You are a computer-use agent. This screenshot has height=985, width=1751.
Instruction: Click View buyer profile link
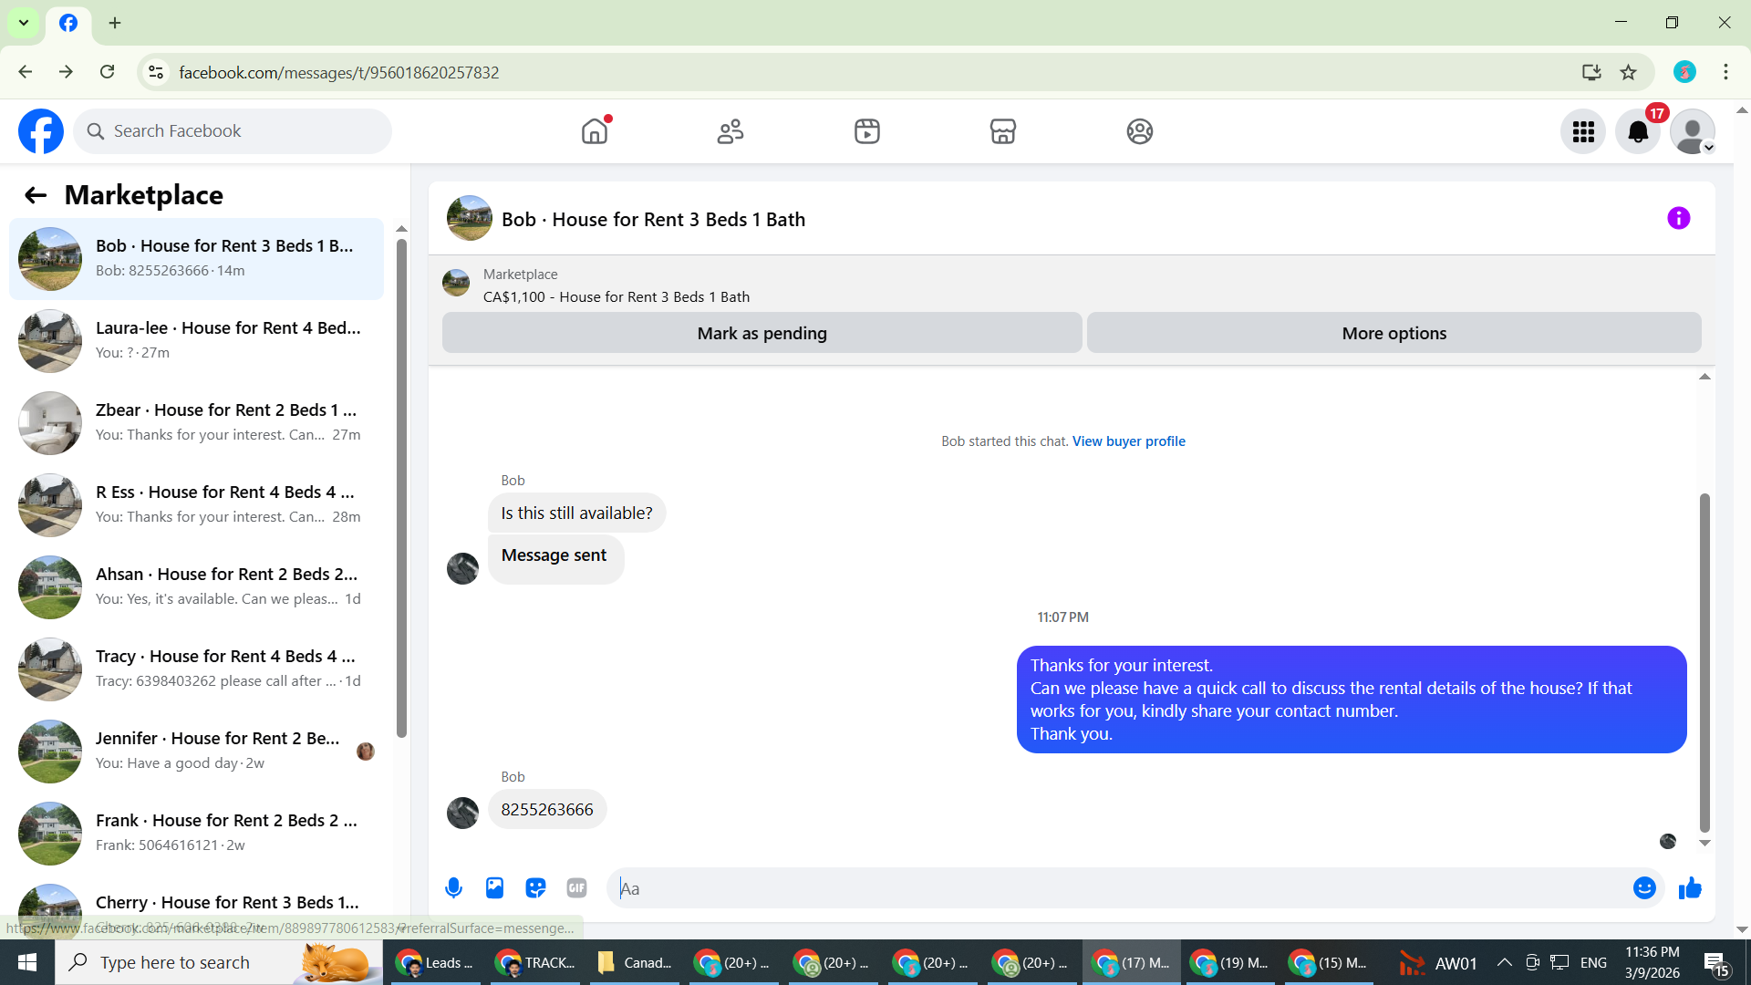(1128, 441)
